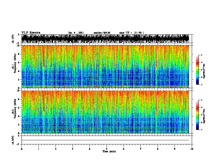216x167 pixels.
Task: Click inside the ch.1 black waveform panel
Action: coord(105,39)
